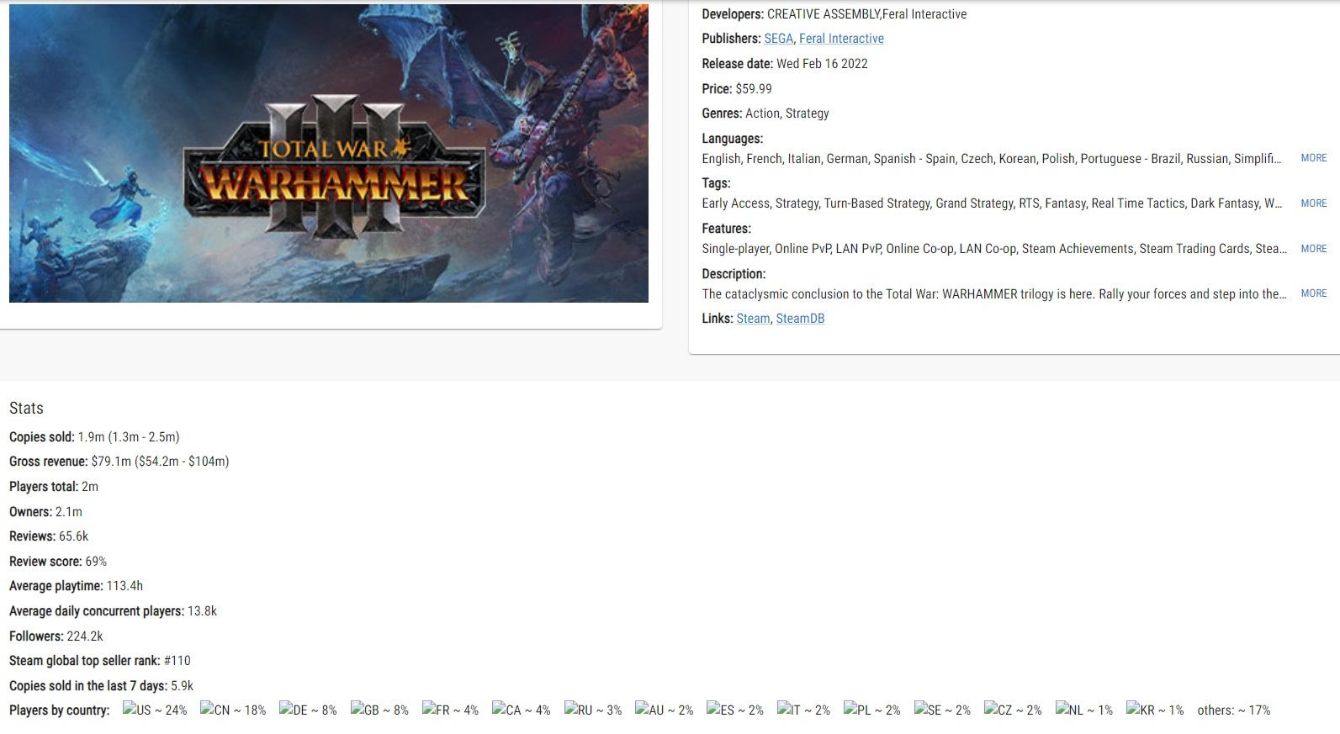Select the Release date Wed Feb 16 2022
Viewport: 1340px width, 734px height.
click(x=785, y=64)
